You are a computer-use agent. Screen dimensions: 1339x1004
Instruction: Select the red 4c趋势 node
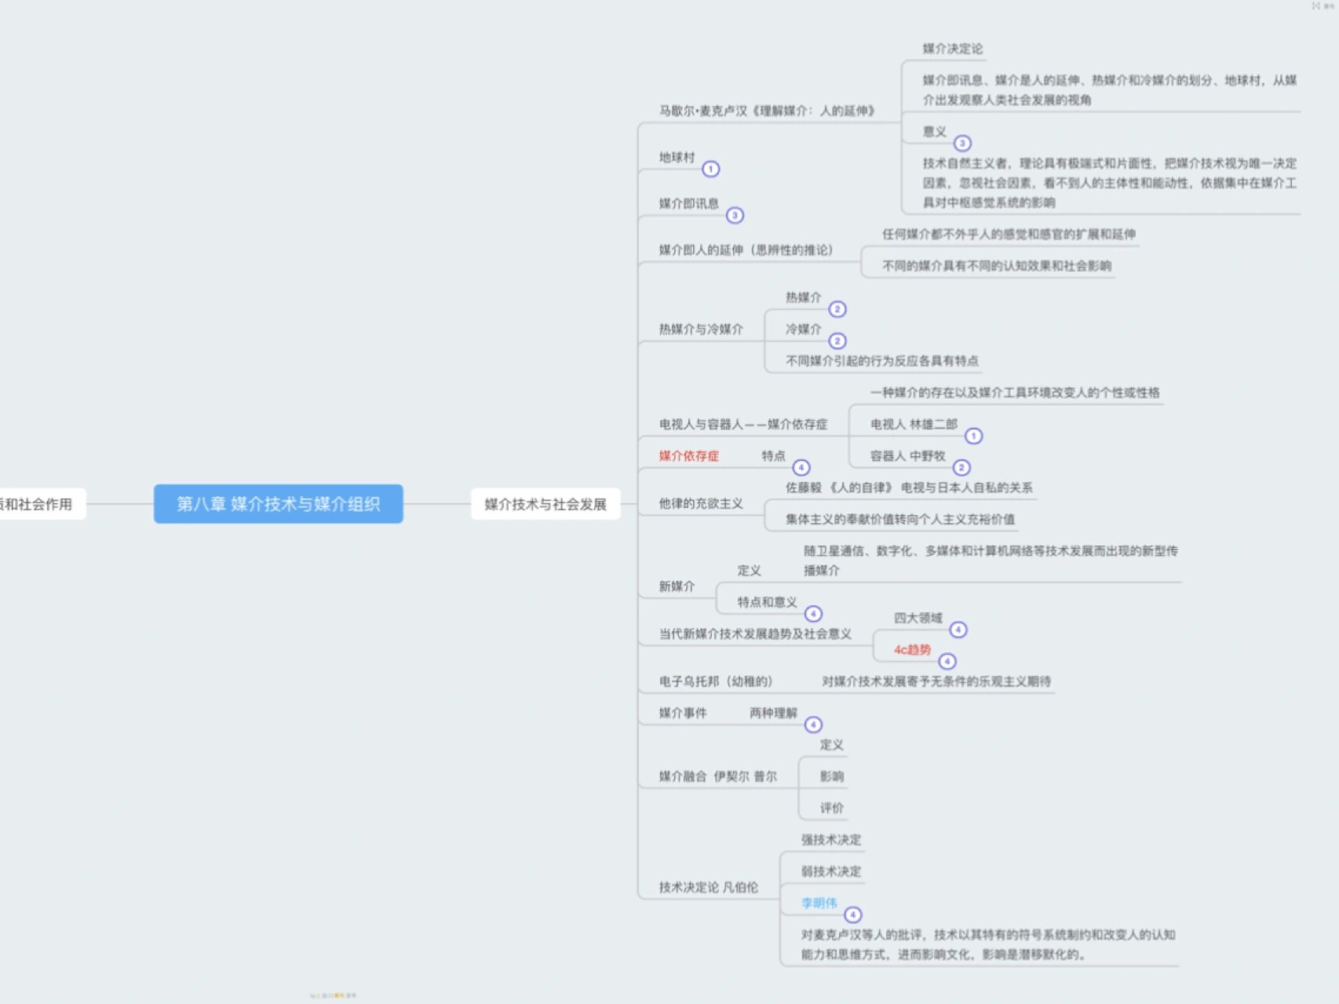[x=912, y=649]
